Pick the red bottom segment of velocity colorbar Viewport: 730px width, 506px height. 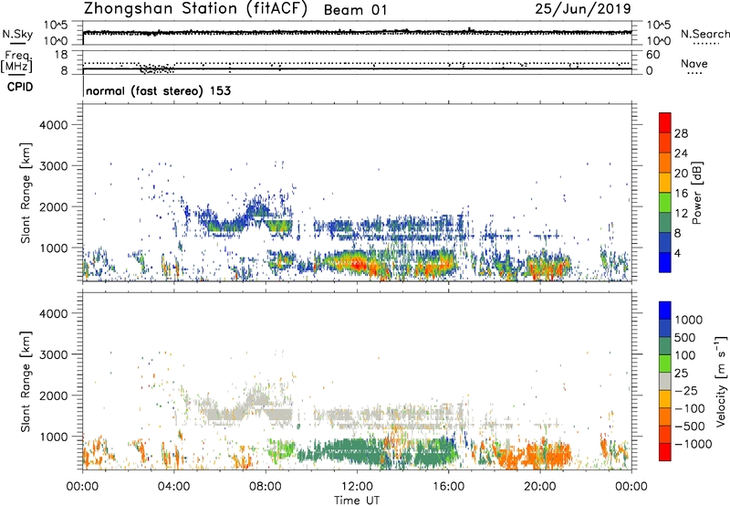tap(665, 452)
